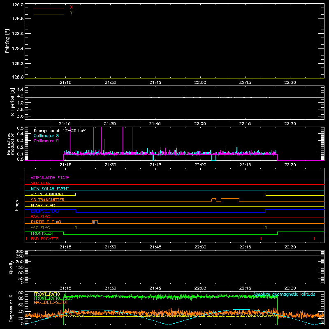
Task: Click the 150 Quality tick label
Action: point(20,267)
